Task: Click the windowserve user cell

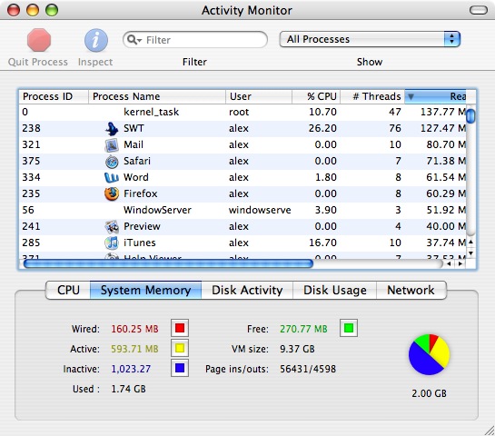Action: pos(260,210)
